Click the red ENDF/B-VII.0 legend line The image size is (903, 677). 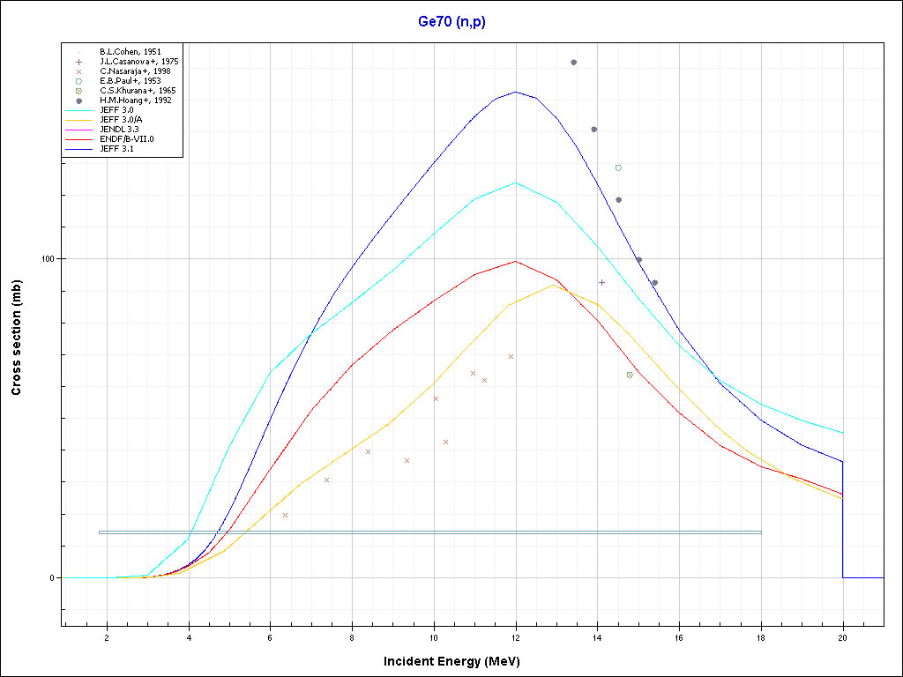point(79,139)
